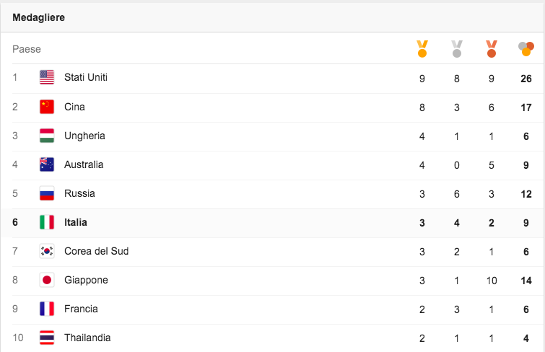The image size is (545, 352).
Task: Click the Japan flag icon
Action: click(47, 280)
